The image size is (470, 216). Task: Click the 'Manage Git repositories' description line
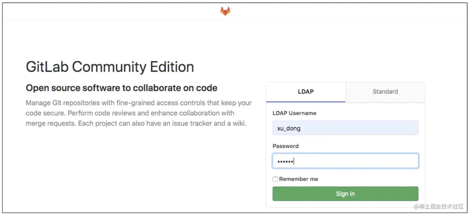click(139, 103)
